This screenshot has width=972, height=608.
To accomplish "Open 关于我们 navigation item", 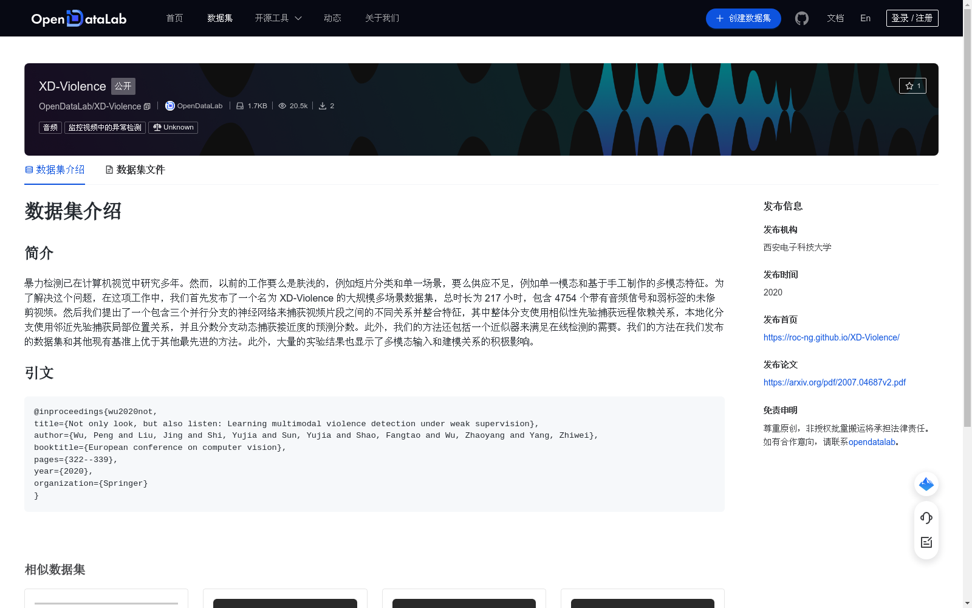I will click(x=382, y=18).
